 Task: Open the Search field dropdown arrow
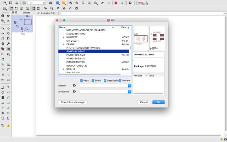(x=130, y=86)
